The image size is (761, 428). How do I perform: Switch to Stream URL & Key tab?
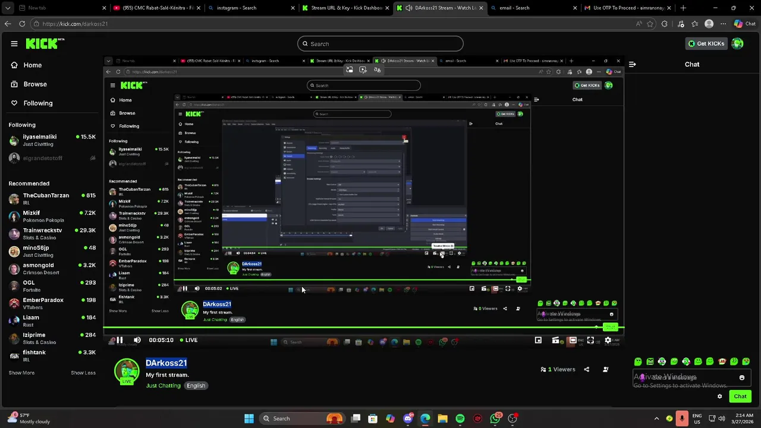tap(345, 8)
